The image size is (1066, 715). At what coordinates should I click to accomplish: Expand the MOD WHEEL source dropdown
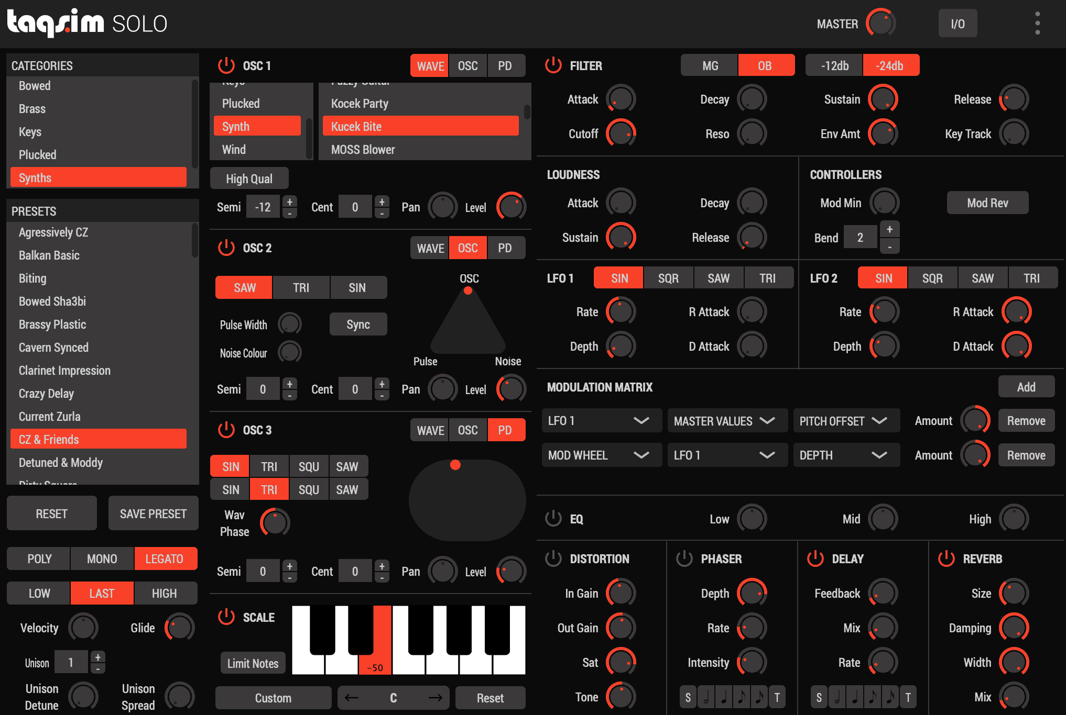click(601, 455)
